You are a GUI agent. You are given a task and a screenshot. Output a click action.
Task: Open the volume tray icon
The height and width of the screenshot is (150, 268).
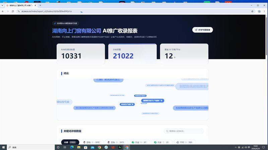pyautogui.click(x=246, y=147)
